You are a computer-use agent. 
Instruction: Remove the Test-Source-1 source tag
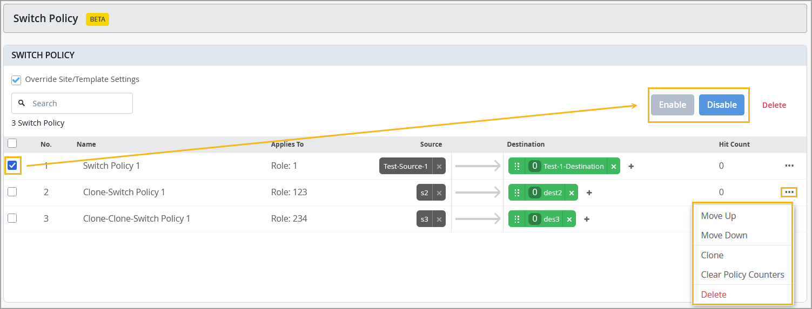tap(439, 167)
